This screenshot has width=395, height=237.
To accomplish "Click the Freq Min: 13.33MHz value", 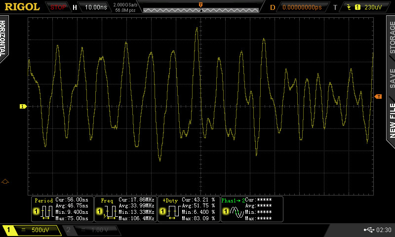I will [x=136, y=212].
